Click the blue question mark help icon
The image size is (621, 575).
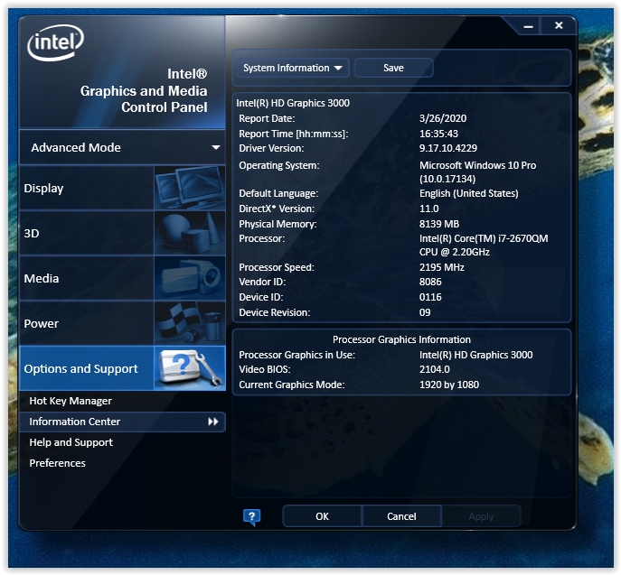(x=252, y=517)
